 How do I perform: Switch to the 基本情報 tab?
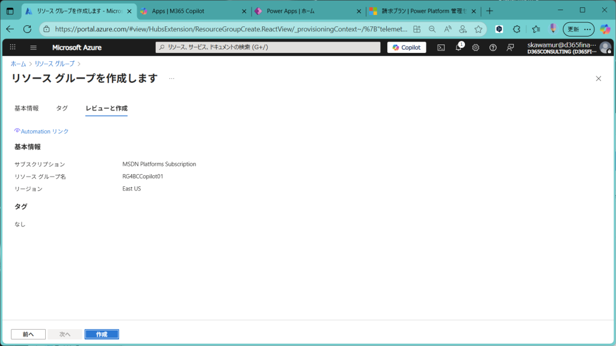point(26,108)
